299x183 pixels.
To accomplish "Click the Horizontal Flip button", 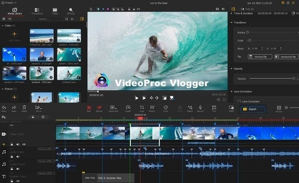I will point(286,57).
